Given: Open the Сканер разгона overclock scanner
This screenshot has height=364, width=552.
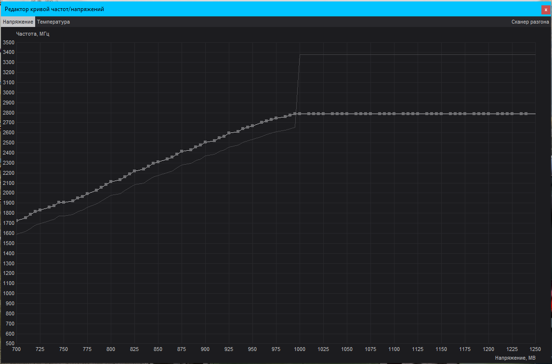Looking at the screenshot, I should coord(530,22).
